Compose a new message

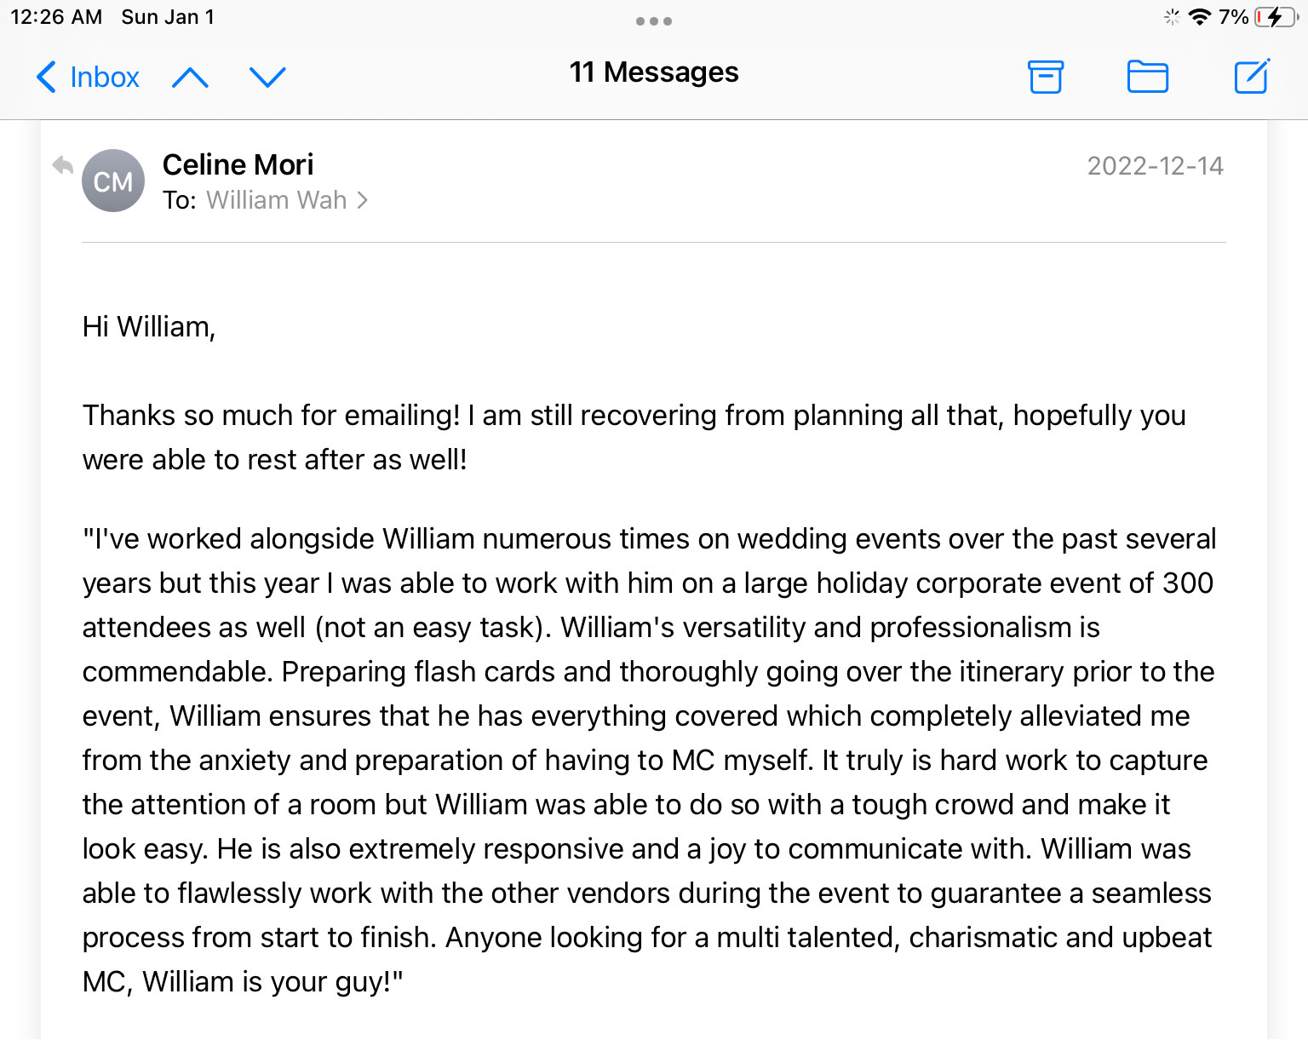coord(1252,77)
